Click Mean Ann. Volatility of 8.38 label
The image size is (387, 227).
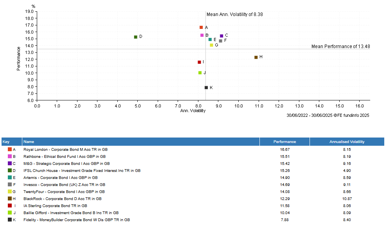(x=235, y=14)
